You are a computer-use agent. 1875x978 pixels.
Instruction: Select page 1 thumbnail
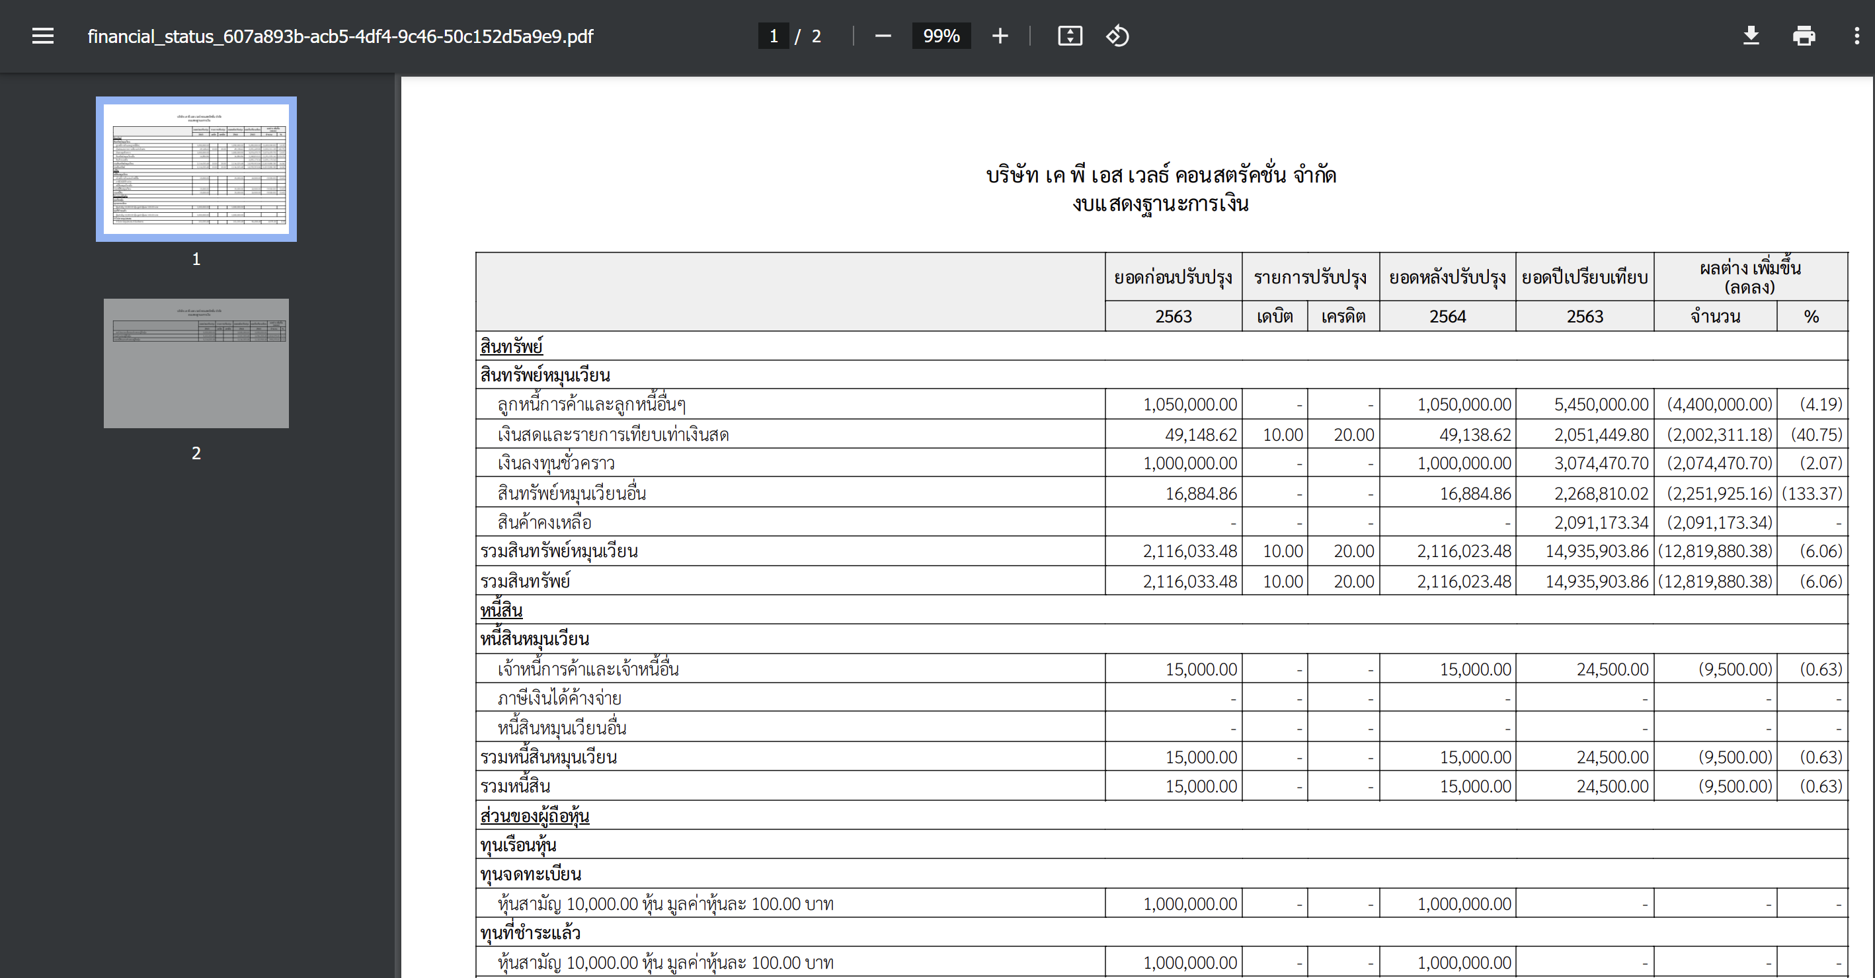(x=196, y=169)
